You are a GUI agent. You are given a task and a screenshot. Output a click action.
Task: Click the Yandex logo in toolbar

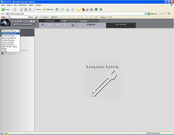tap(3, 17)
